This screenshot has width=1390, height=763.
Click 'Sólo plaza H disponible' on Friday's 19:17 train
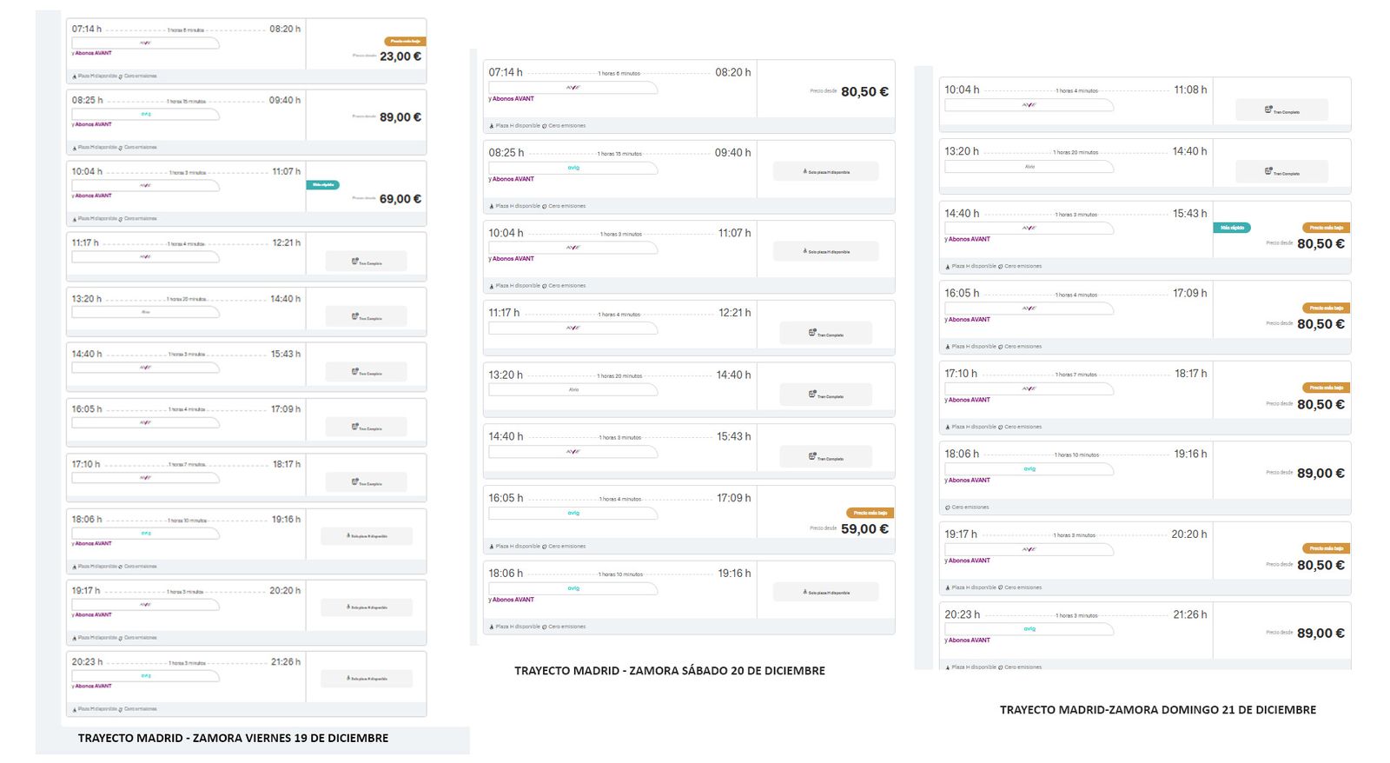tap(367, 607)
